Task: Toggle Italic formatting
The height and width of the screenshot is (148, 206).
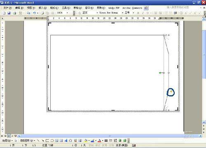Action: click(143, 13)
